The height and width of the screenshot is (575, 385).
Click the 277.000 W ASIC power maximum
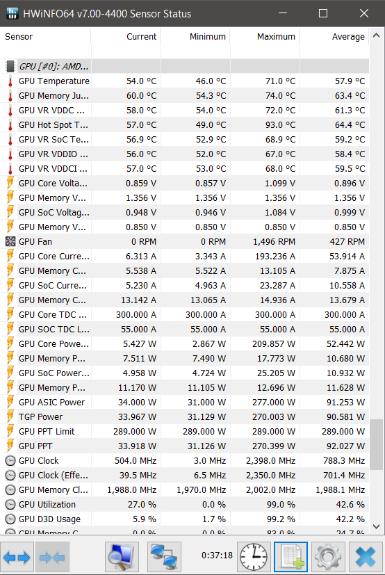point(274,403)
